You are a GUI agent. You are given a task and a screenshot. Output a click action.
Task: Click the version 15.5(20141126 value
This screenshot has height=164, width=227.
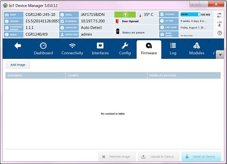[42, 21]
